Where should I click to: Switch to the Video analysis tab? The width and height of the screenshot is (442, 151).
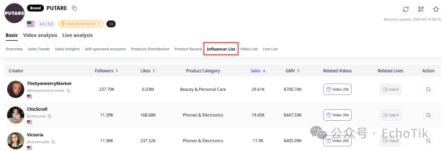coord(40,35)
